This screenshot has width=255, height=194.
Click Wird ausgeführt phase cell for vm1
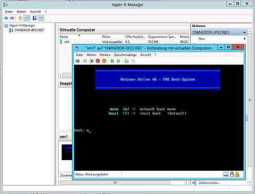tap(112, 42)
